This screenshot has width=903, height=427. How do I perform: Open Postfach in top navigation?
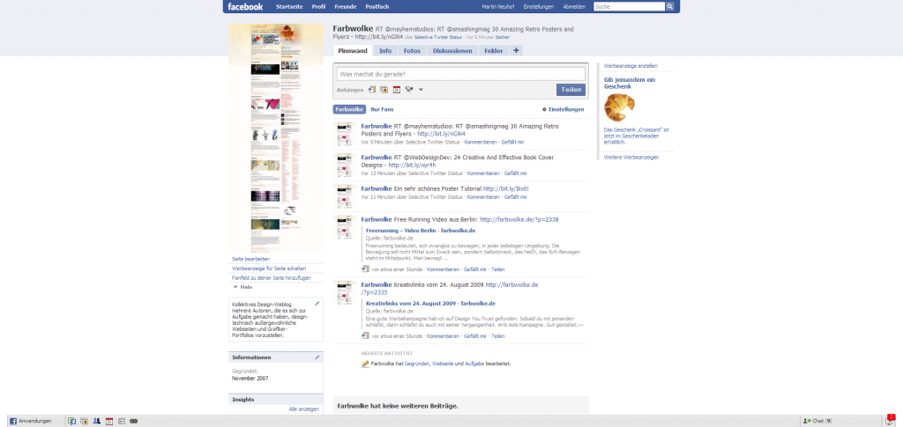[377, 7]
